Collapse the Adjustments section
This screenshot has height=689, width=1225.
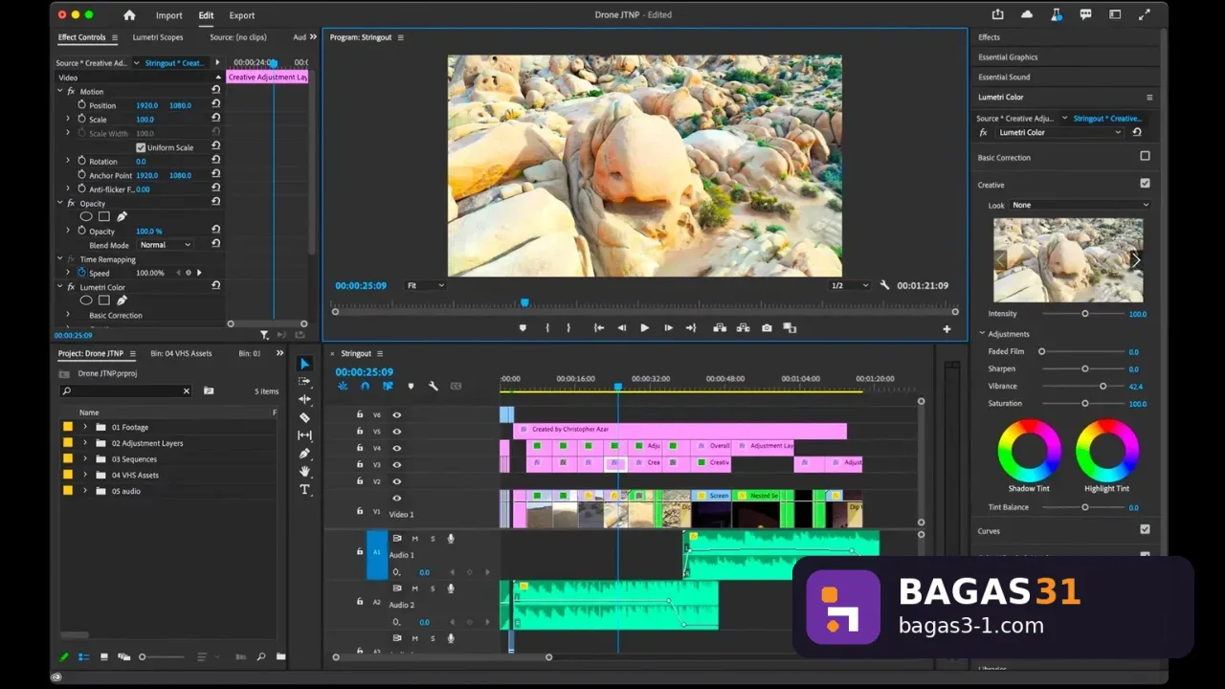pyautogui.click(x=982, y=334)
